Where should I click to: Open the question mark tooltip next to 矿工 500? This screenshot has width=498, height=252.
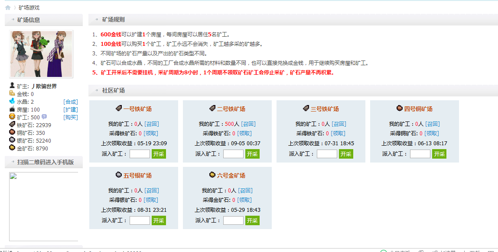(x=44, y=117)
